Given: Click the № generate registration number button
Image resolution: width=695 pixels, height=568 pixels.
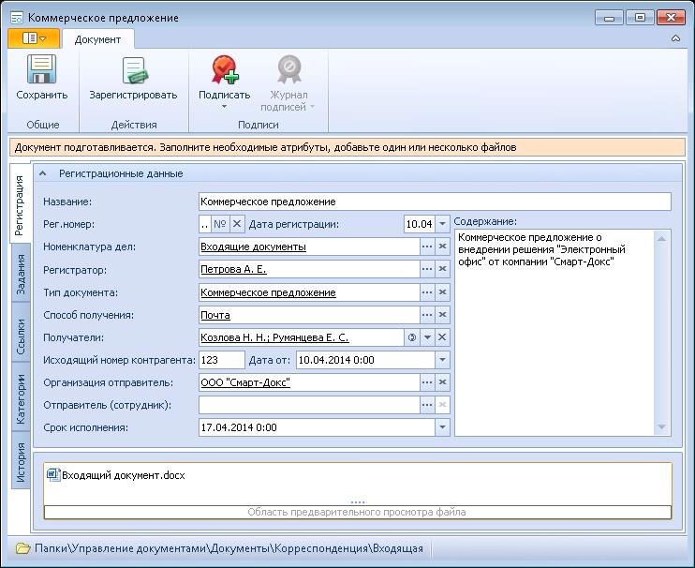Looking at the screenshot, I should tap(221, 224).
